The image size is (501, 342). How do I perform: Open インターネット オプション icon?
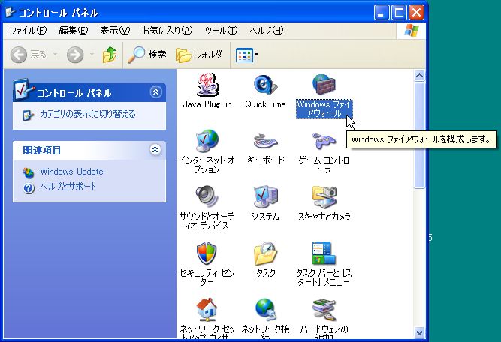point(207,141)
